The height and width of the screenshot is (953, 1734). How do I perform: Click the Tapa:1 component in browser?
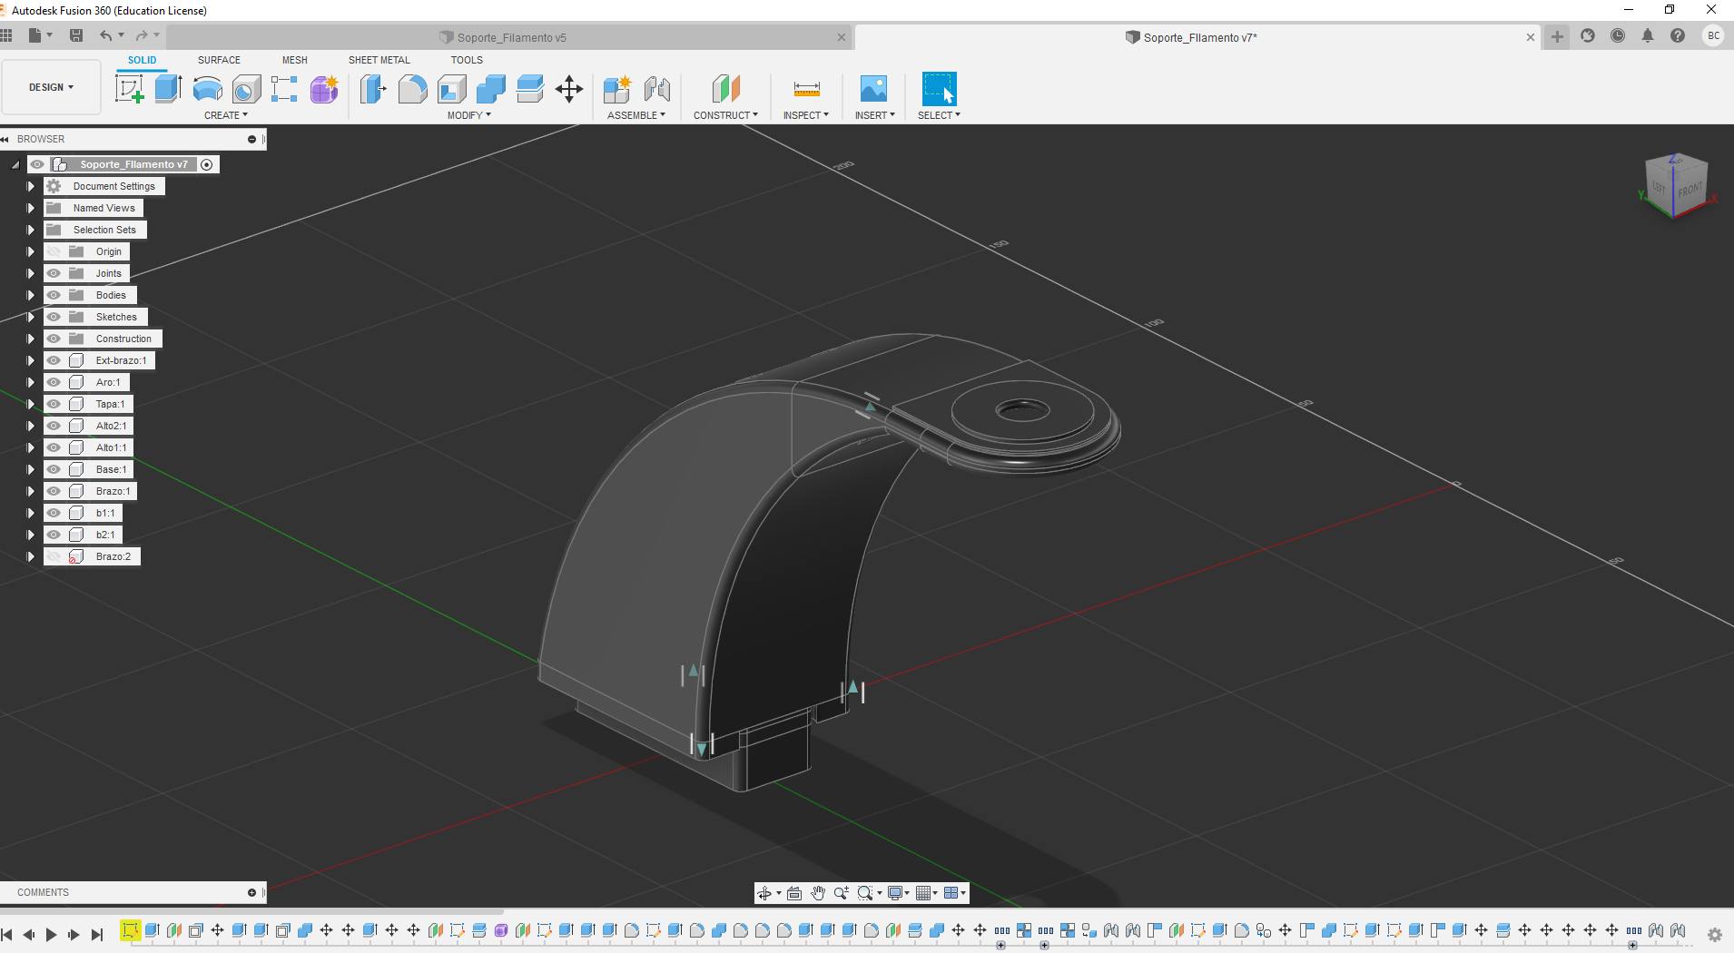click(110, 404)
